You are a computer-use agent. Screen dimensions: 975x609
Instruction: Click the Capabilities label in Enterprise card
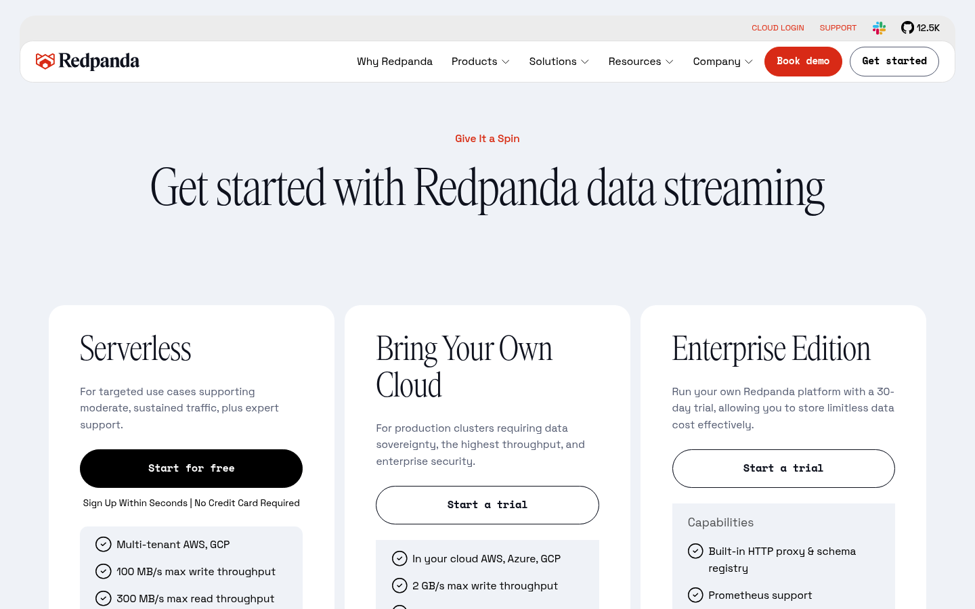tap(720, 522)
